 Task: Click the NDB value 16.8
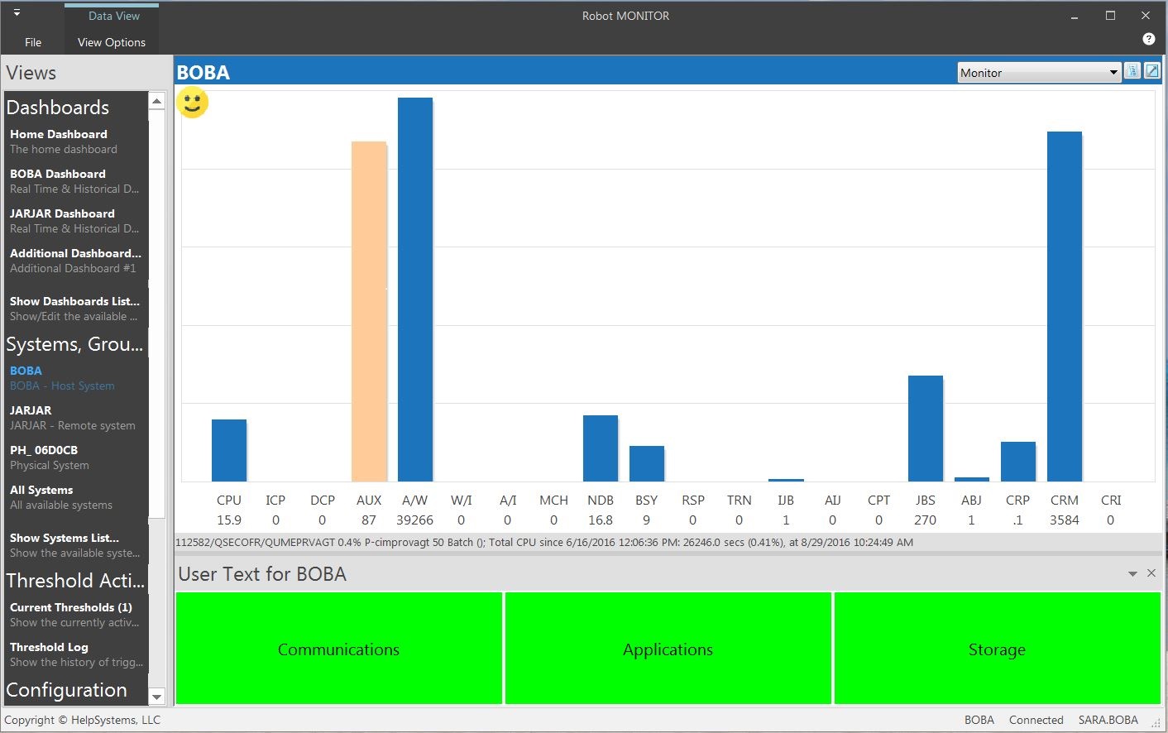pyautogui.click(x=601, y=520)
